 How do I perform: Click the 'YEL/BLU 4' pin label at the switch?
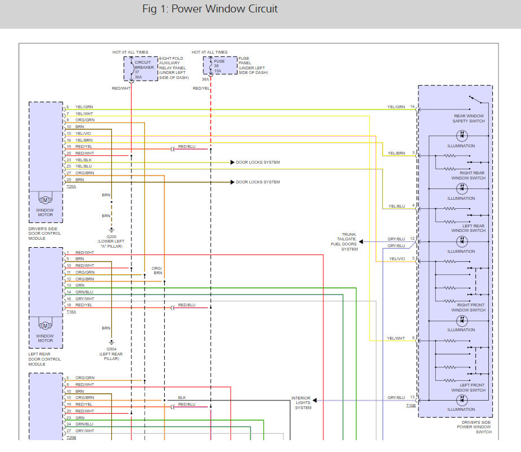(402, 206)
